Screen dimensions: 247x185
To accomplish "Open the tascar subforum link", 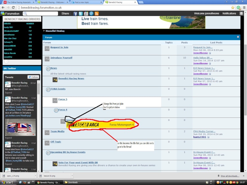I will (x=70, y=120).
